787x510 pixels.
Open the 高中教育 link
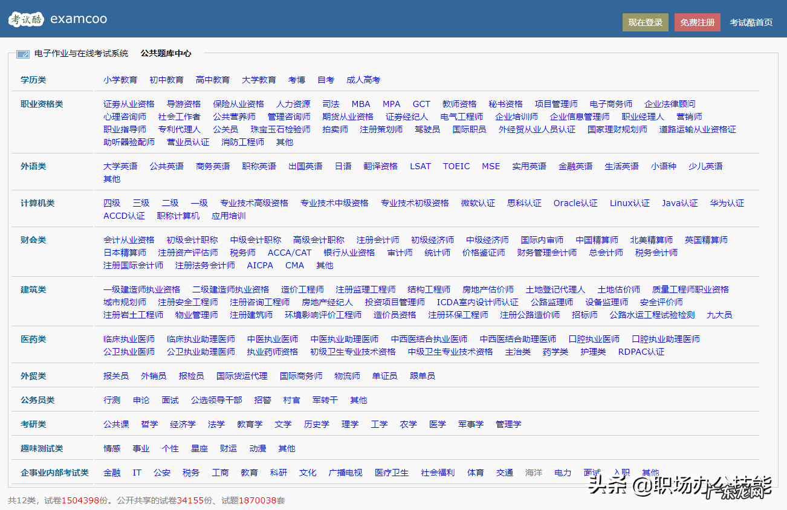tap(213, 80)
